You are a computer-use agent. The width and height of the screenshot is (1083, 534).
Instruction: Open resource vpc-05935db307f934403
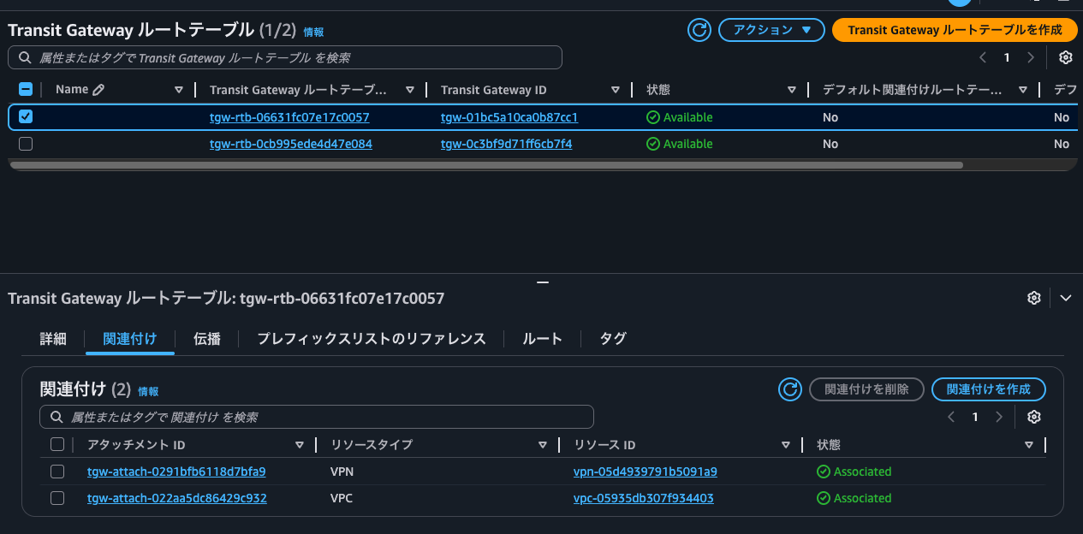pos(644,498)
